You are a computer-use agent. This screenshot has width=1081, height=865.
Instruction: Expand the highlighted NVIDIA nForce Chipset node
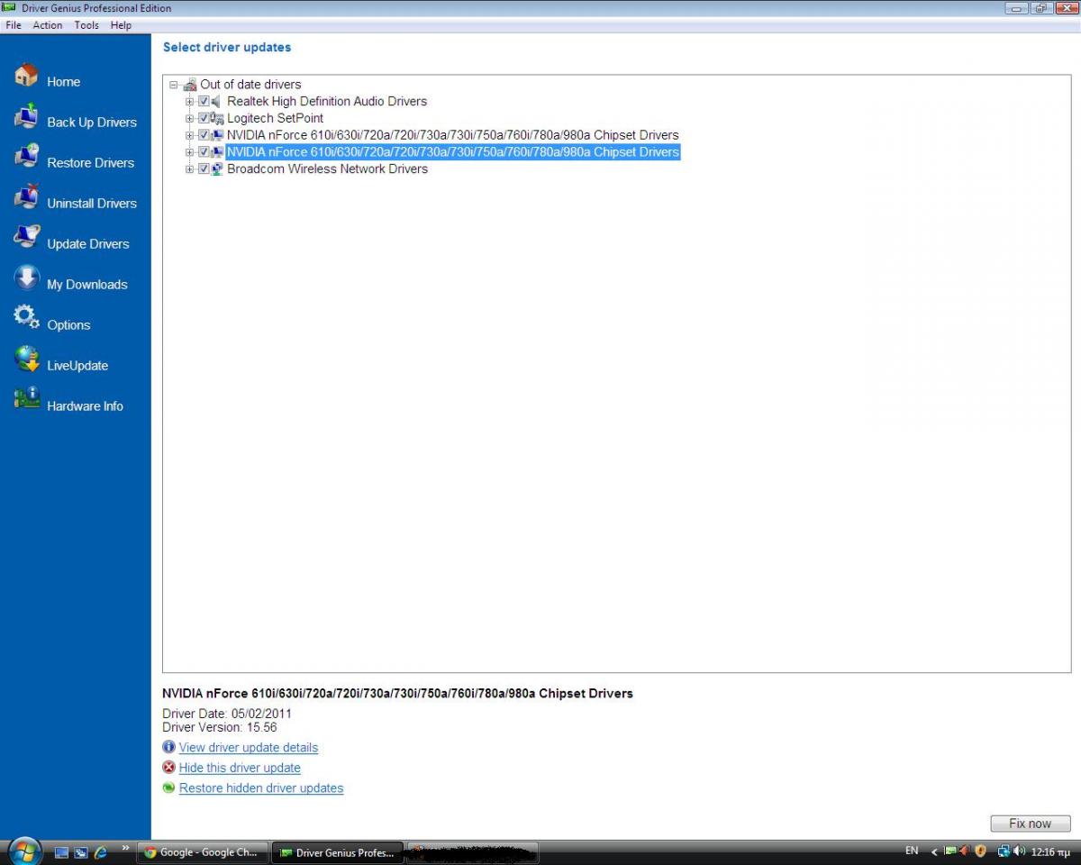coord(190,152)
